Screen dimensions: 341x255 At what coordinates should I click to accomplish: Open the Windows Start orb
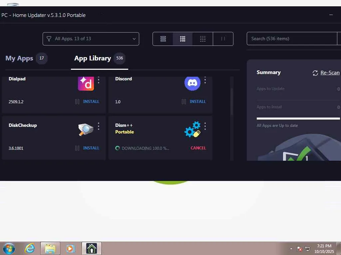click(x=9, y=248)
